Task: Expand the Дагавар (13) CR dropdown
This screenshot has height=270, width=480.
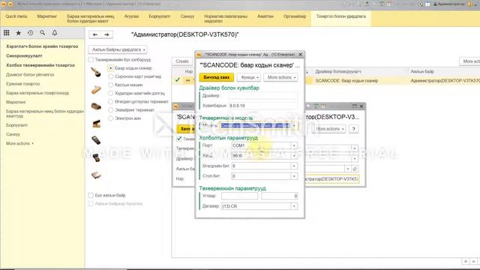Action: [x=294, y=206]
